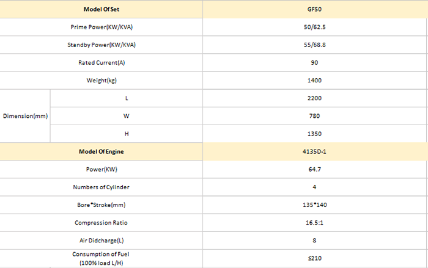Image resolution: width=428 pixels, height=268 pixels.
Task: Click the Weight(kg) value 1400
Action: pyautogui.click(x=315, y=81)
